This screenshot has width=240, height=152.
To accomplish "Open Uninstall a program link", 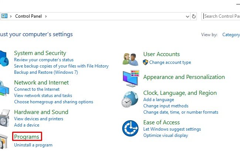I will pos(33,145).
